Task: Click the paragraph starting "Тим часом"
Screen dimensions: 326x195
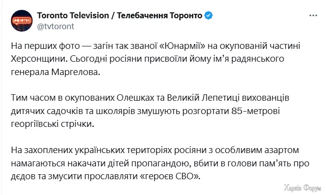Action: pos(150,111)
